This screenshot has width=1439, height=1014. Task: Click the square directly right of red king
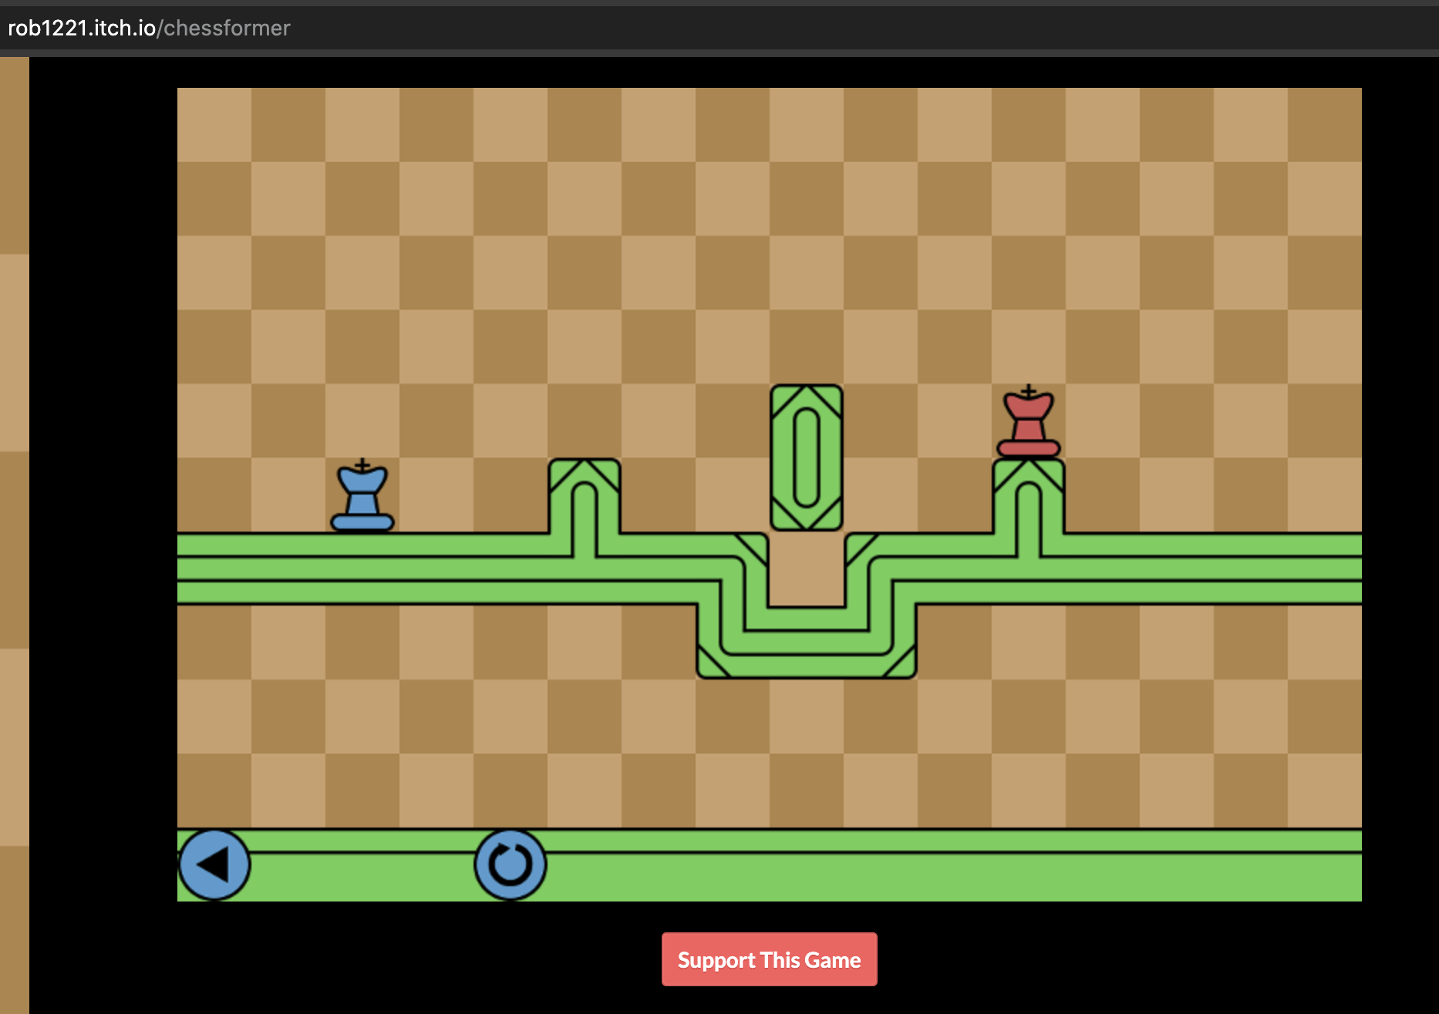pos(1103,421)
